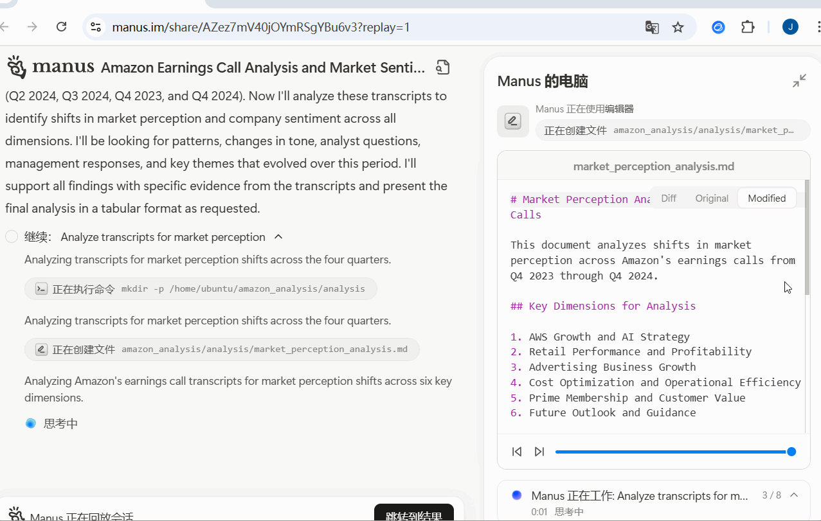This screenshot has width=821, height=521.
Task: Click the browser forward arrow
Action: (32, 27)
